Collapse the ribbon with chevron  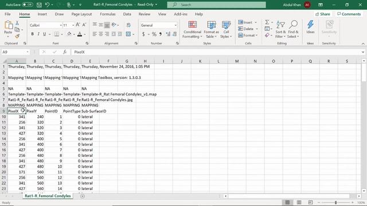pyautogui.click(x=363, y=43)
